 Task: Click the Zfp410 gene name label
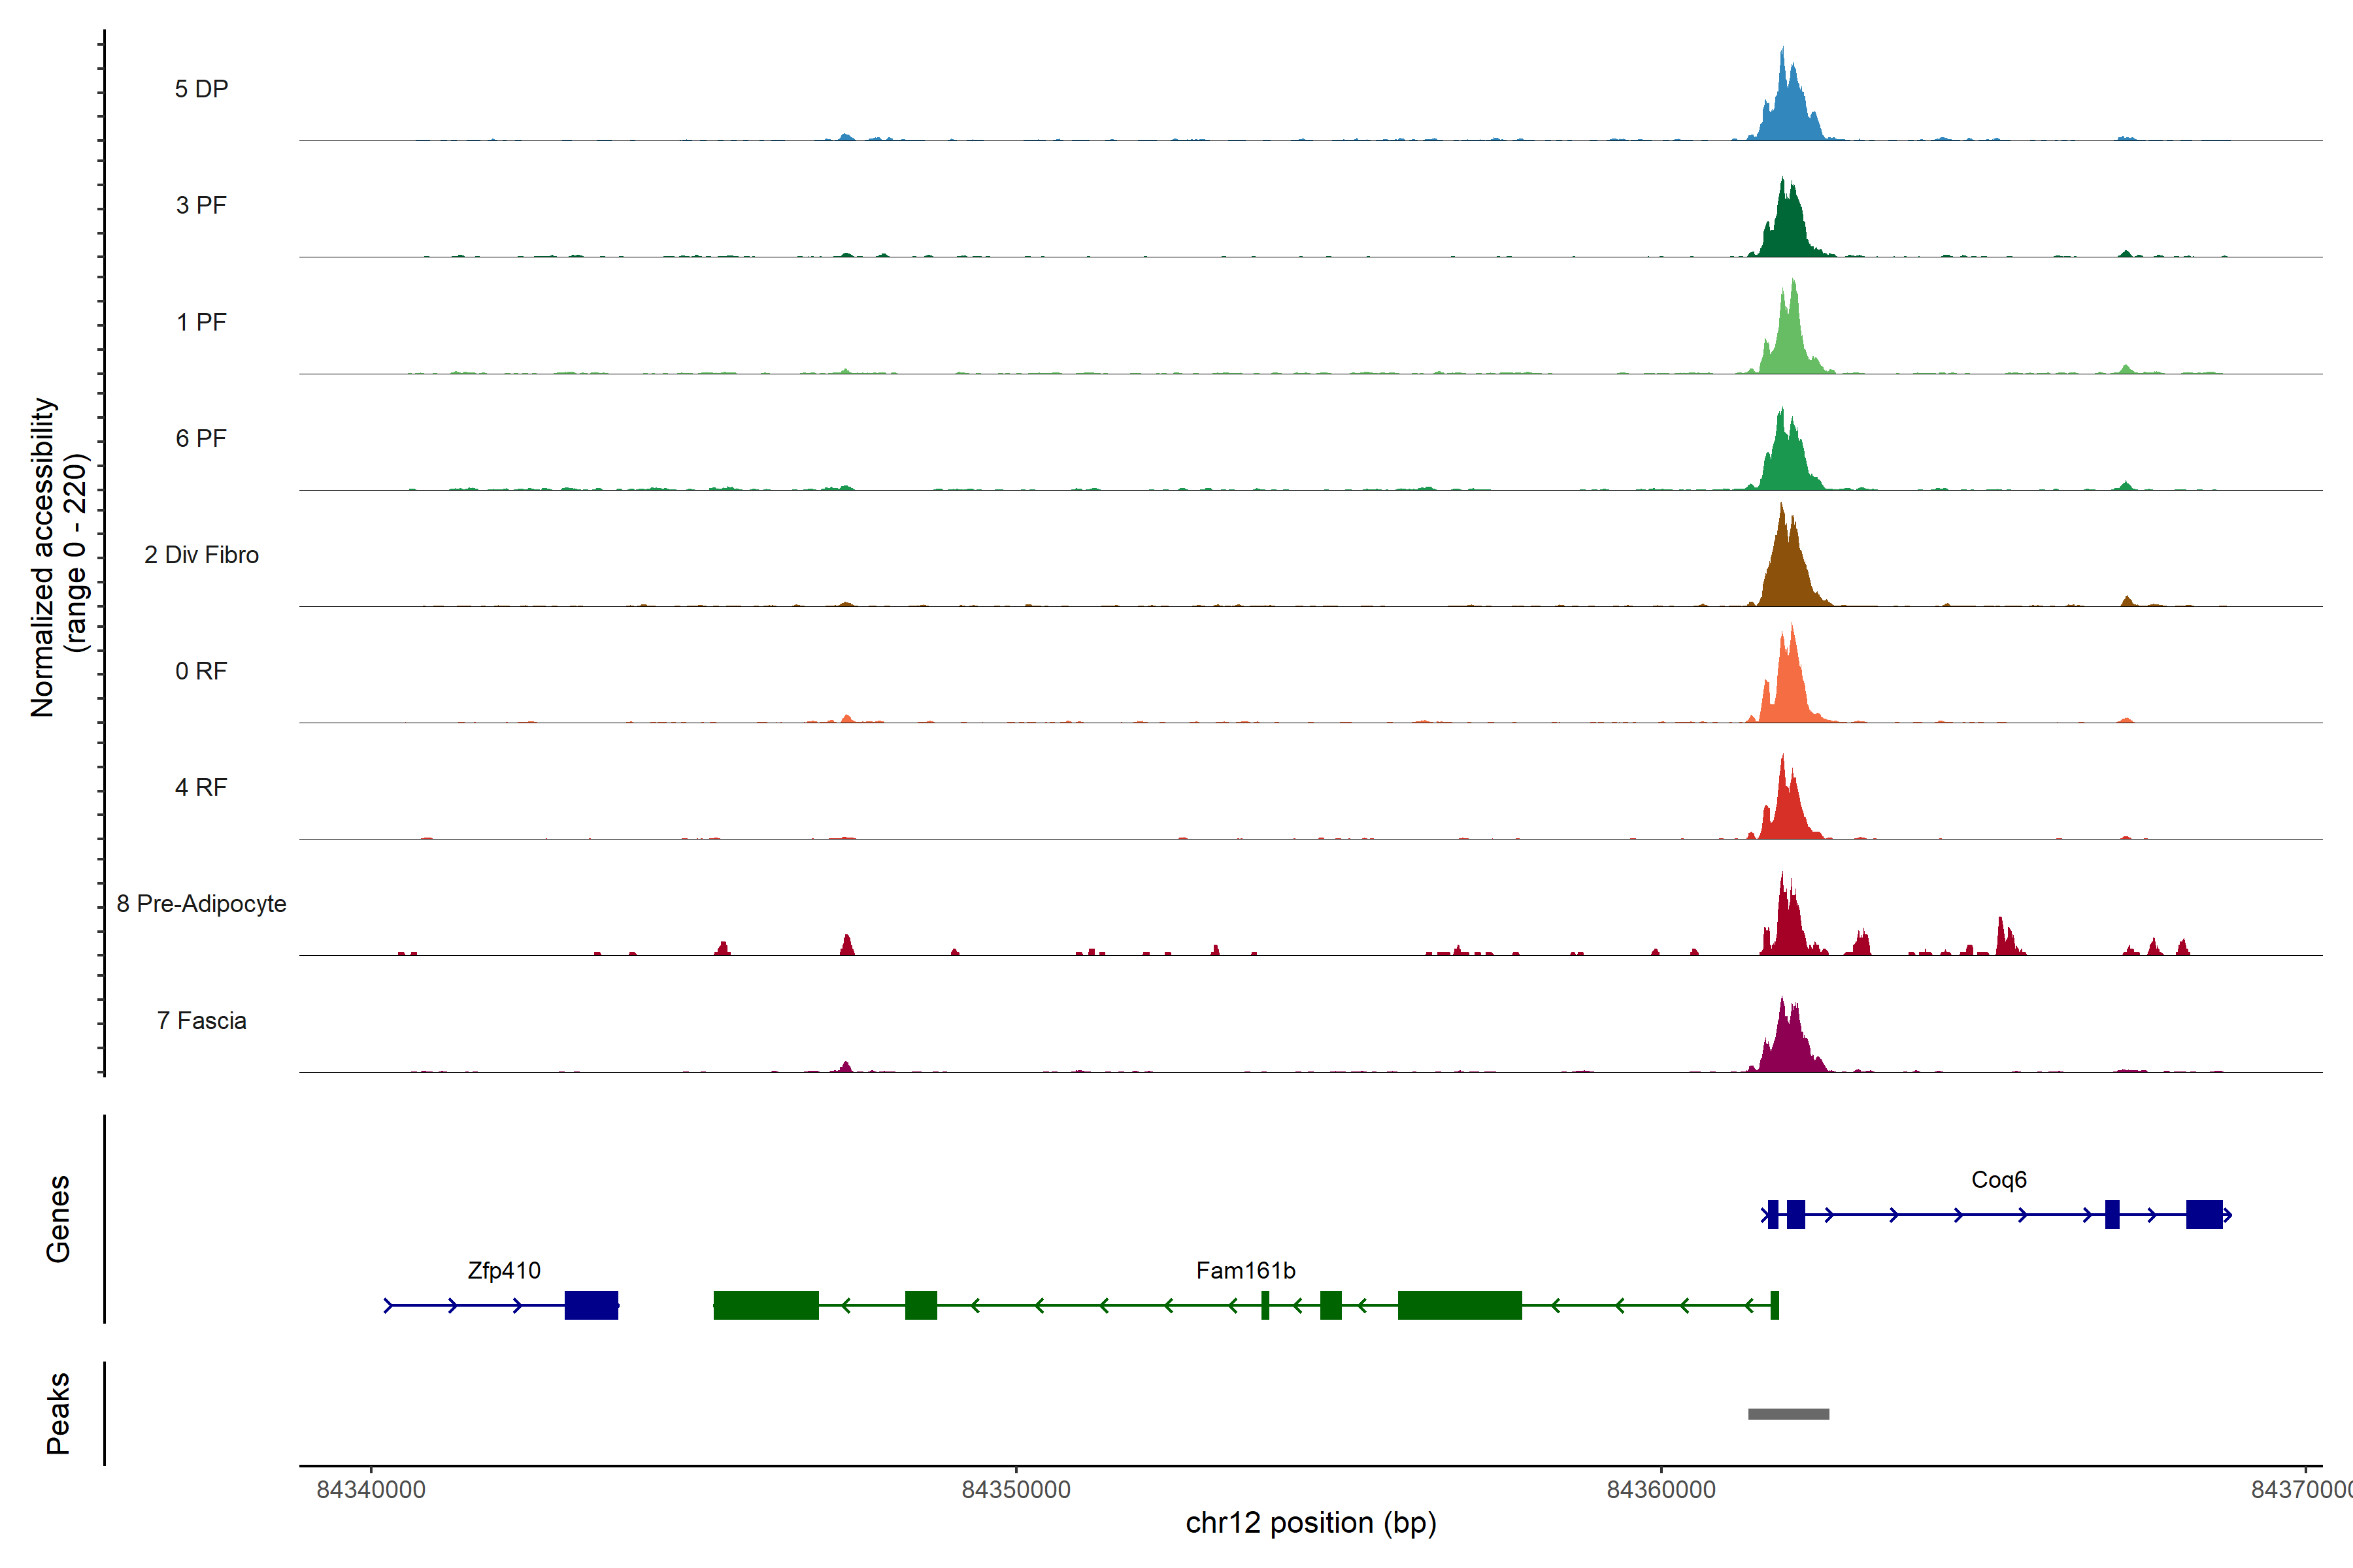[x=503, y=1270]
